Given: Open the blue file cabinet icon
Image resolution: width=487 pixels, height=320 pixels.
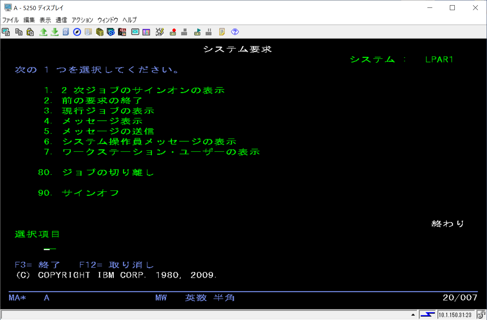Looking at the screenshot, I should [66, 32].
